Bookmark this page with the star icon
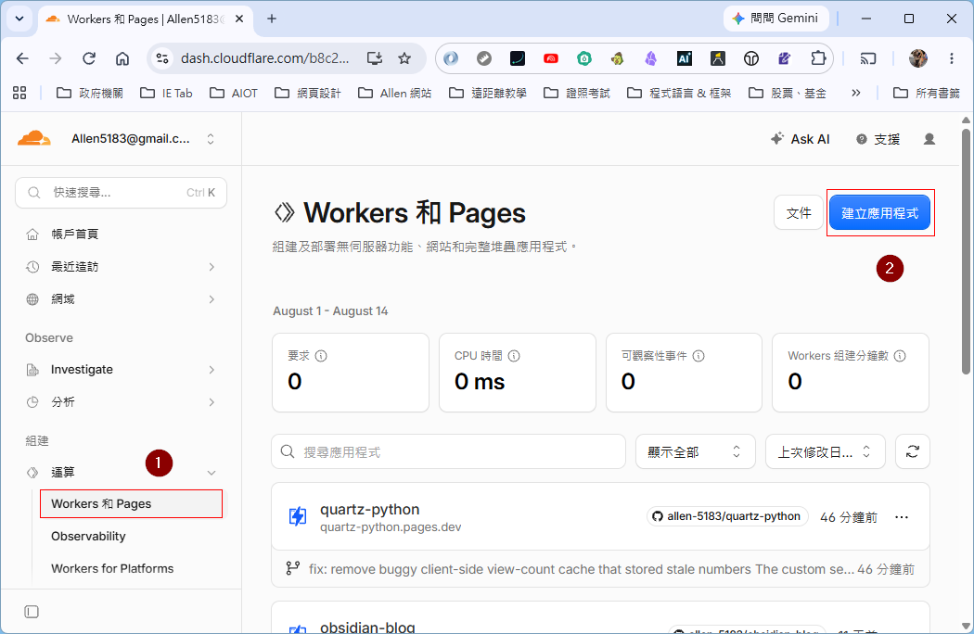Screen dimensions: 974x634 point(404,58)
